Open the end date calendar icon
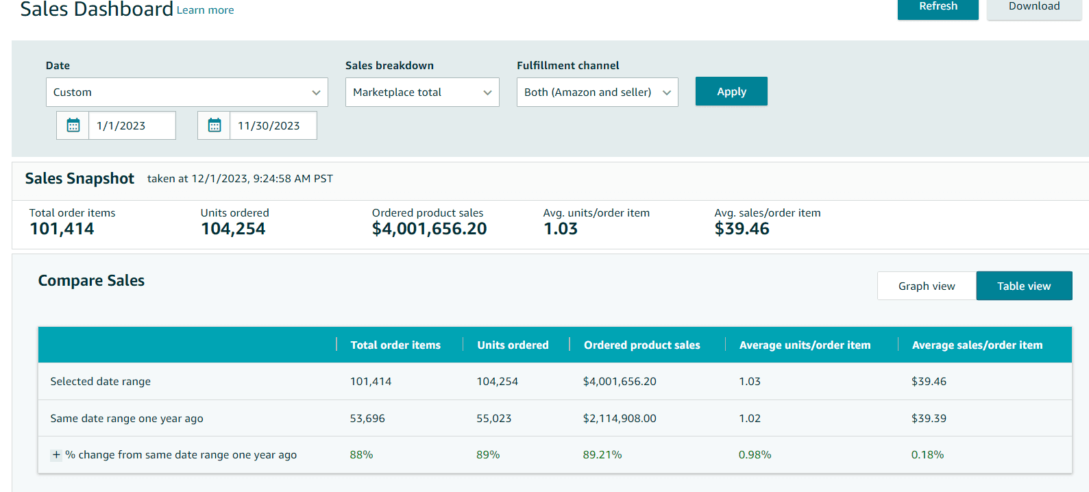Image resolution: width=1089 pixels, height=492 pixels. [215, 125]
